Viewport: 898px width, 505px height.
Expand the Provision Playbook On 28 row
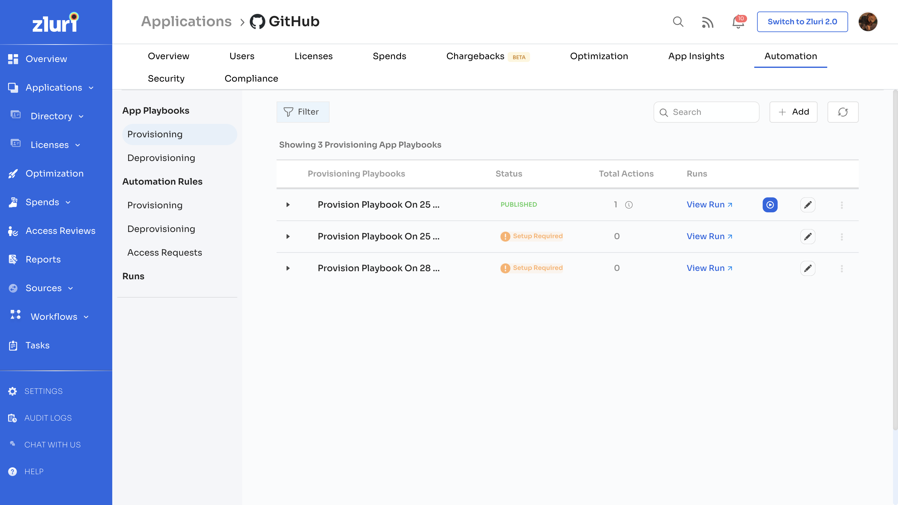[288, 268]
